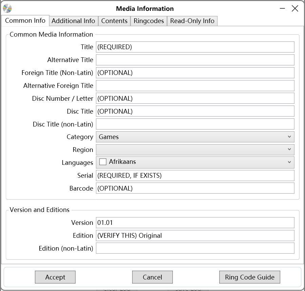Click the Edition field with Original text

pos(195,235)
